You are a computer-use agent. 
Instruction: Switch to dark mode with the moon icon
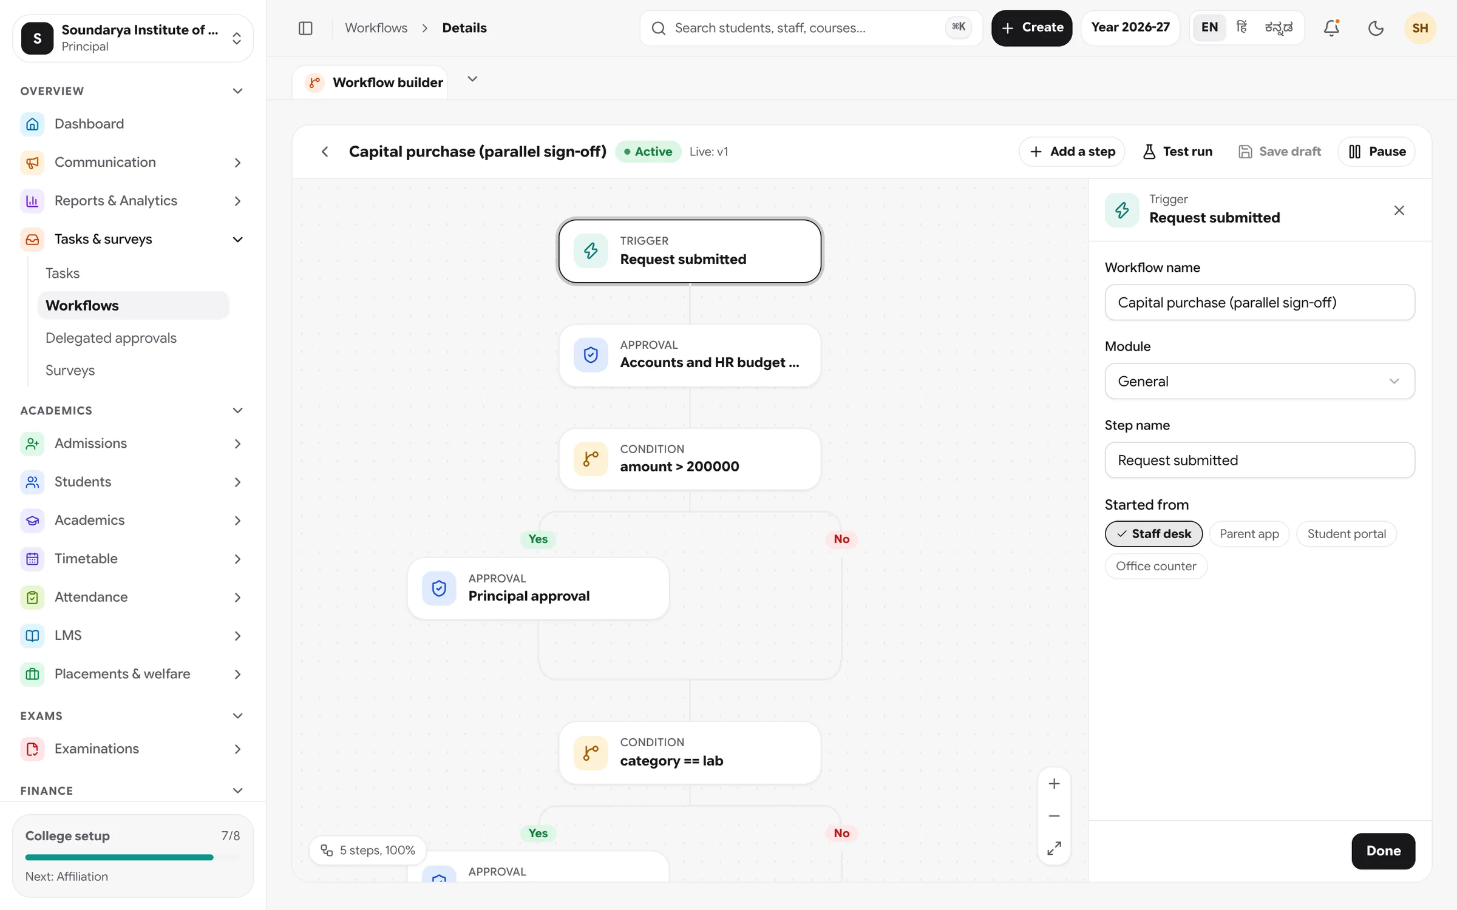[1376, 28]
